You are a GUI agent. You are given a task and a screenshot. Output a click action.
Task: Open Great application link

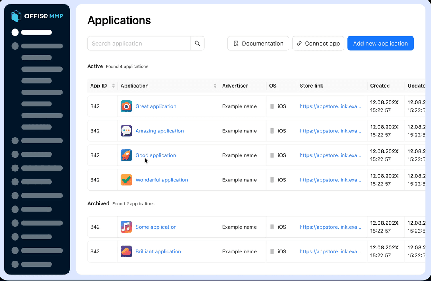point(156,106)
